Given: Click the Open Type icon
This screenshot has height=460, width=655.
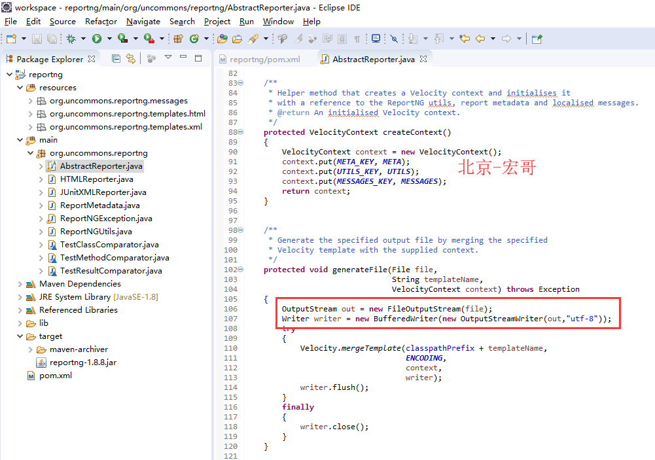Looking at the screenshot, I should click(222, 39).
